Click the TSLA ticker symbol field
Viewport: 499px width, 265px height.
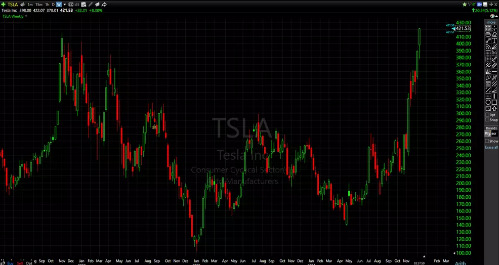13,4
